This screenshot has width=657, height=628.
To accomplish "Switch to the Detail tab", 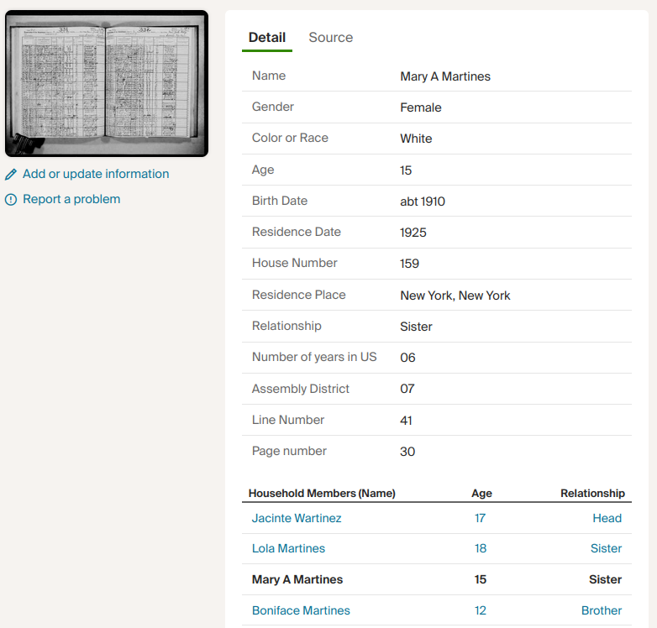I will (x=267, y=37).
